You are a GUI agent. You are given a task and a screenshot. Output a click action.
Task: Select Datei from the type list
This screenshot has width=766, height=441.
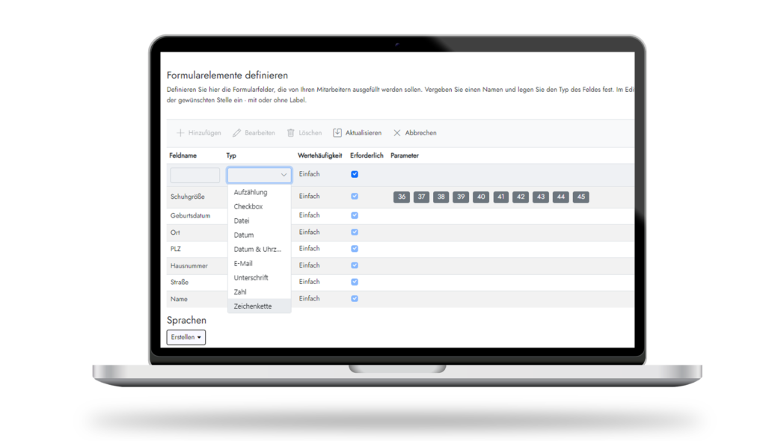(260, 220)
